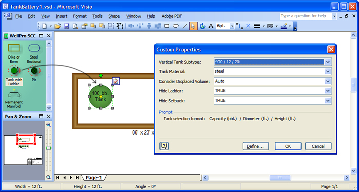Select the Page-1 tab
The image size is (359, 192).
(x=93, y=178)
